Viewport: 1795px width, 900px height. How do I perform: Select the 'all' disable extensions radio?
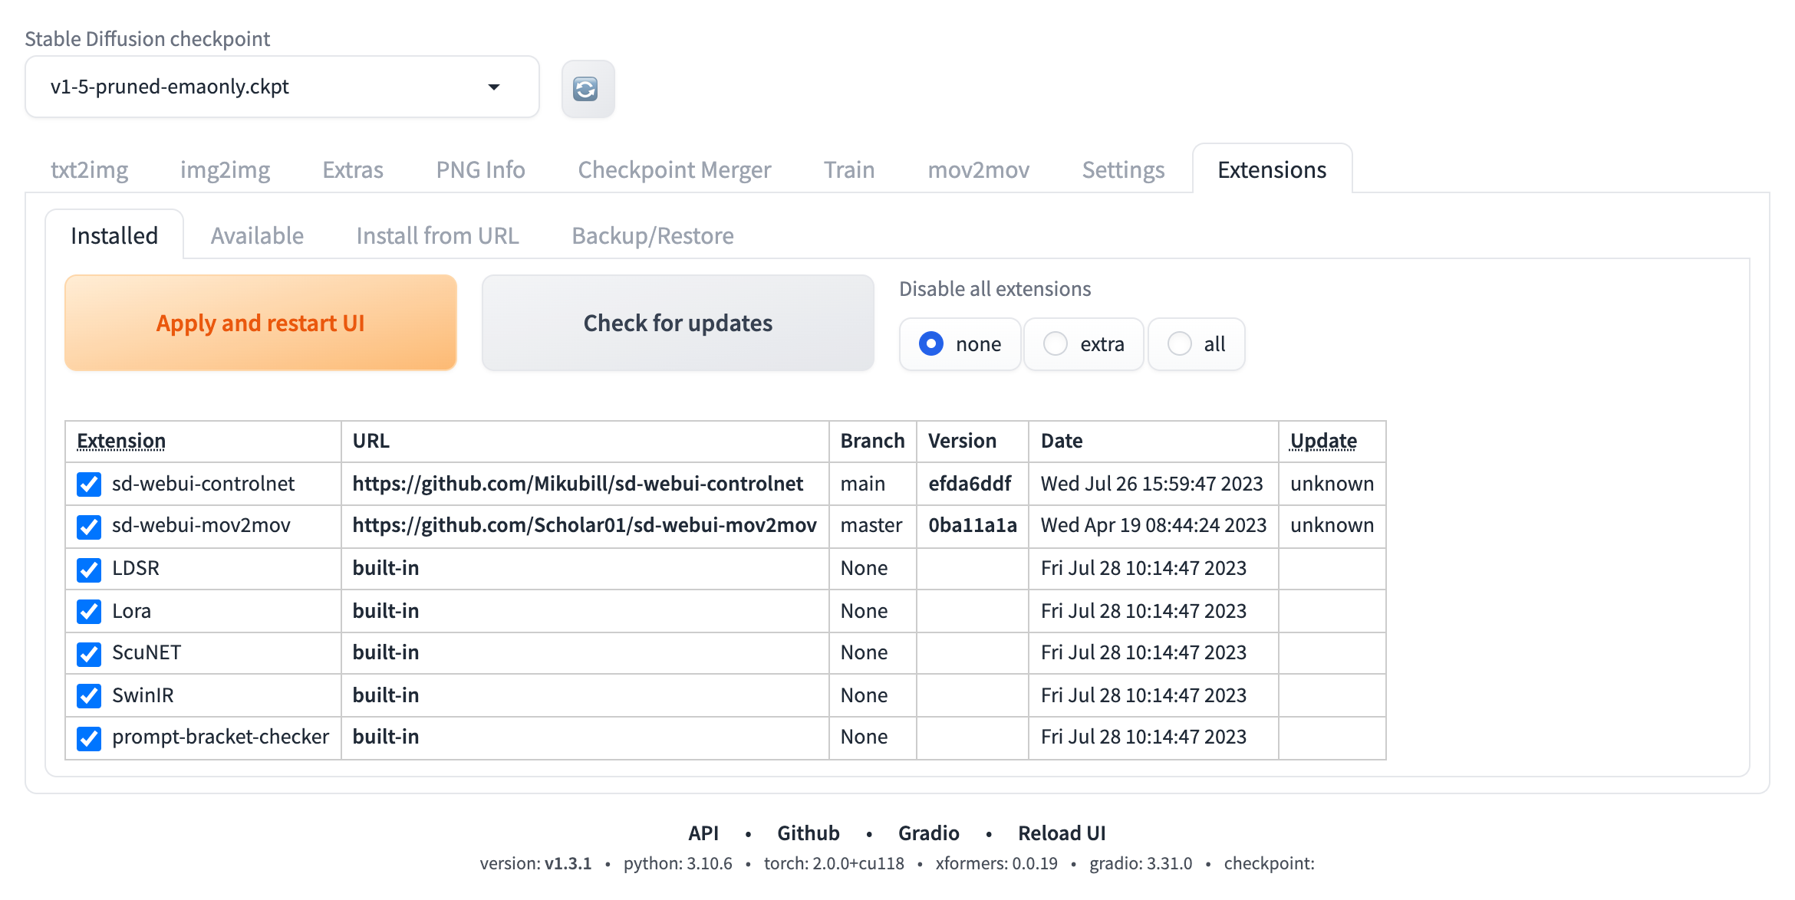click(x=1179, y=344)
